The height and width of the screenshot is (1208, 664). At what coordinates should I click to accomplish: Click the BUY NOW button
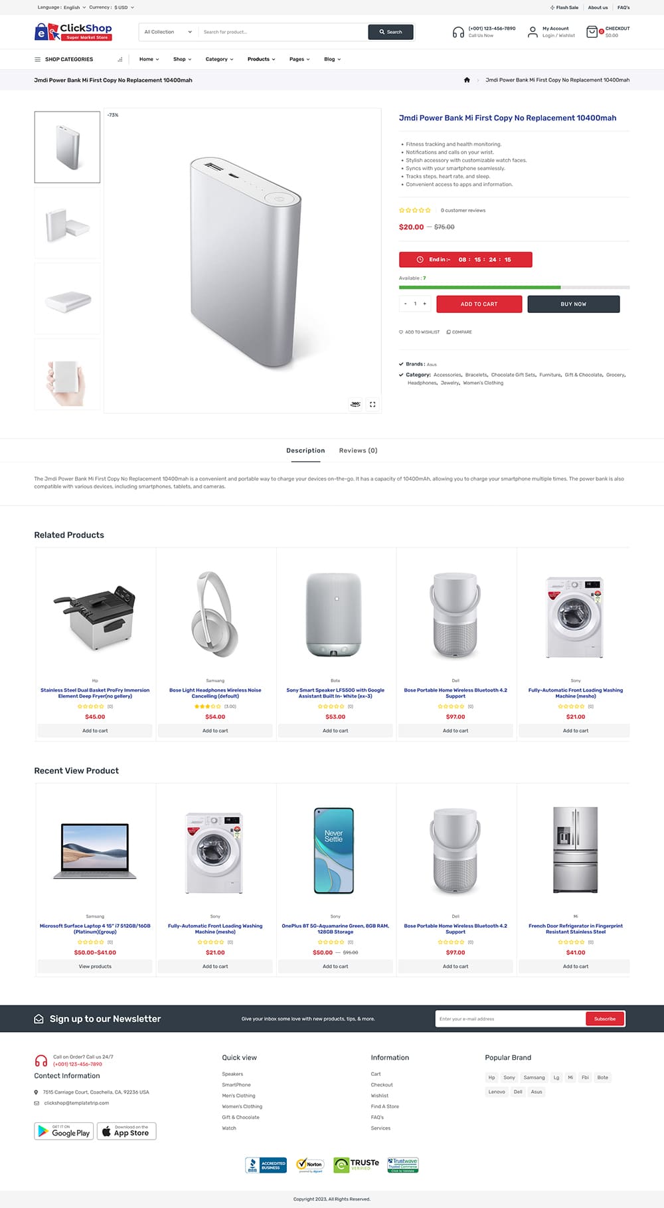pyautogui.click(x=574, y=304)
